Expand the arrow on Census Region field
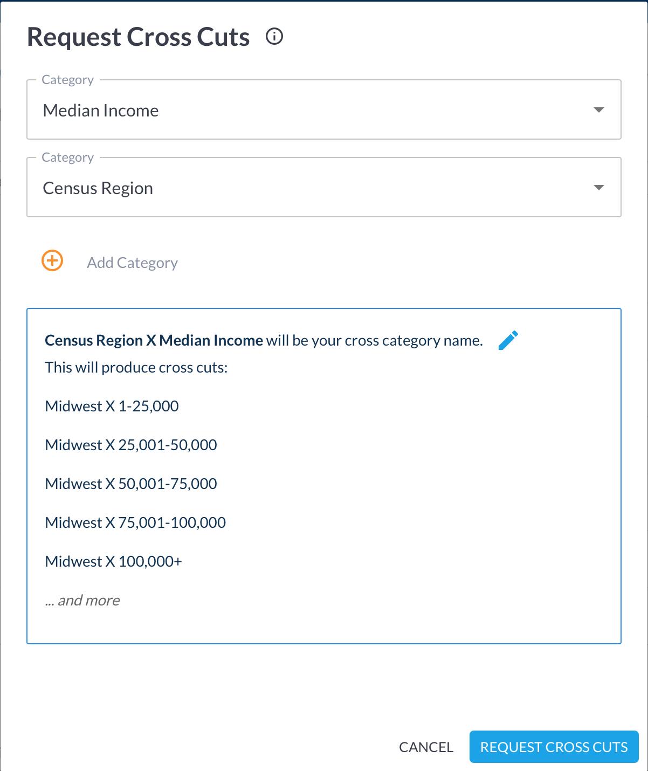648x771 pixels. [598, 188]
